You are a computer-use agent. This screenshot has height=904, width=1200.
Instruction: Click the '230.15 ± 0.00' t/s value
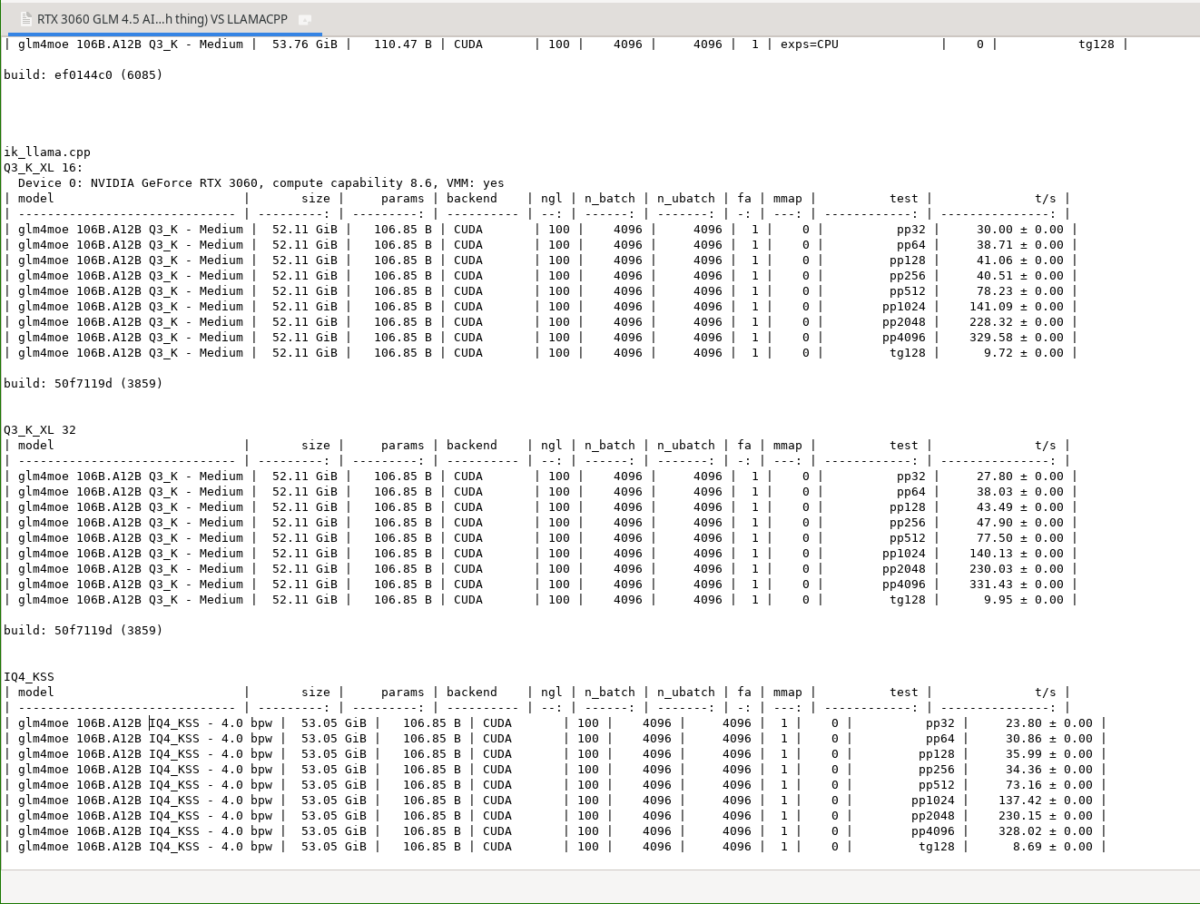coord(1046,816)
